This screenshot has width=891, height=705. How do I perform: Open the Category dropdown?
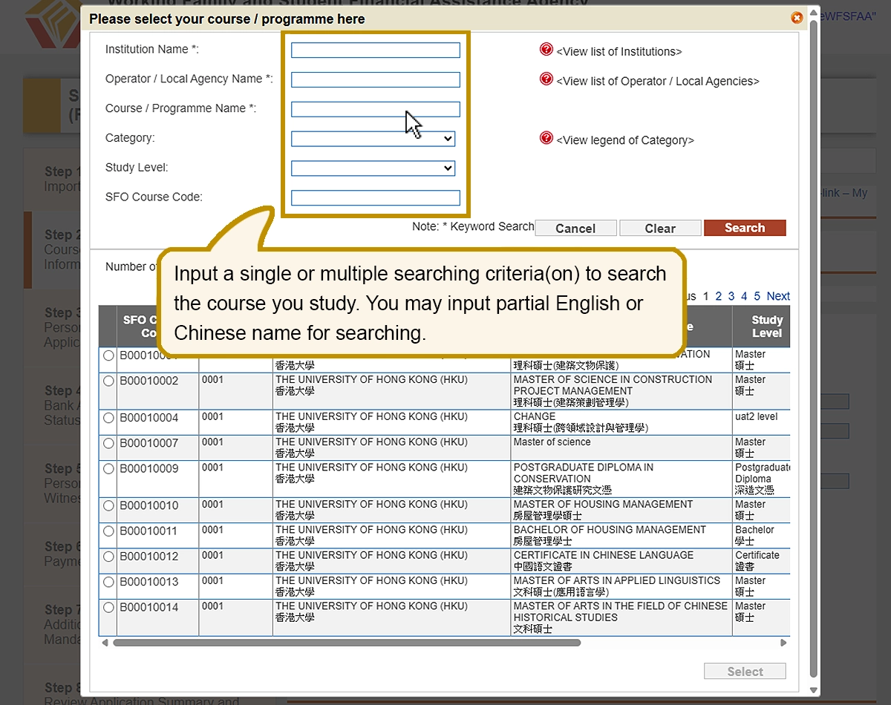coord(373,139)
